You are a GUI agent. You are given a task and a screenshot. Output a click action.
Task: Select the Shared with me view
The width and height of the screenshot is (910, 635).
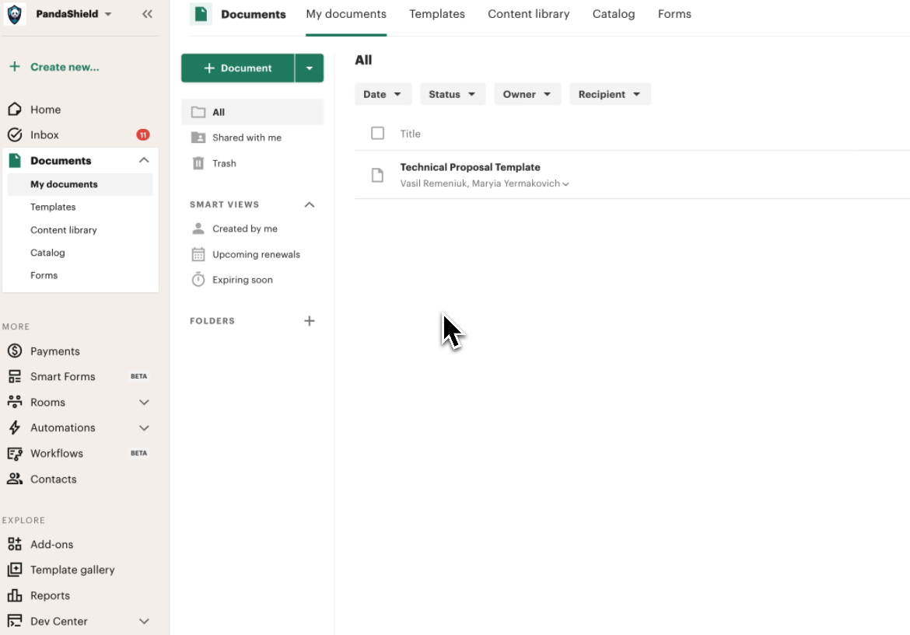[x=244, y=138]
